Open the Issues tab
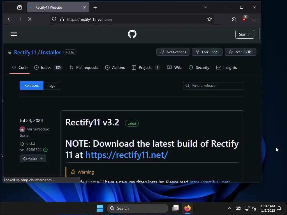 (x=48, y=67)
